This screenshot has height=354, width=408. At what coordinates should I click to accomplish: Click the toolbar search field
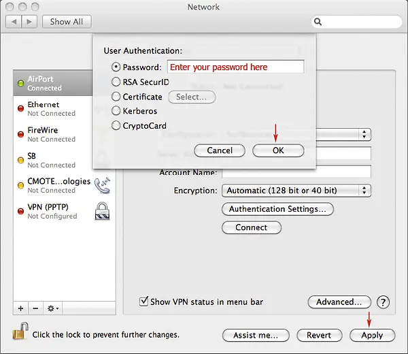click(x=356, y=22)
